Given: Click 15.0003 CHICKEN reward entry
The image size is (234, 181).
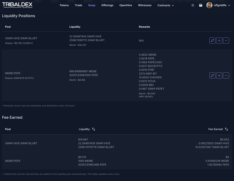Looking at the screenshot, I should point(150,77).
